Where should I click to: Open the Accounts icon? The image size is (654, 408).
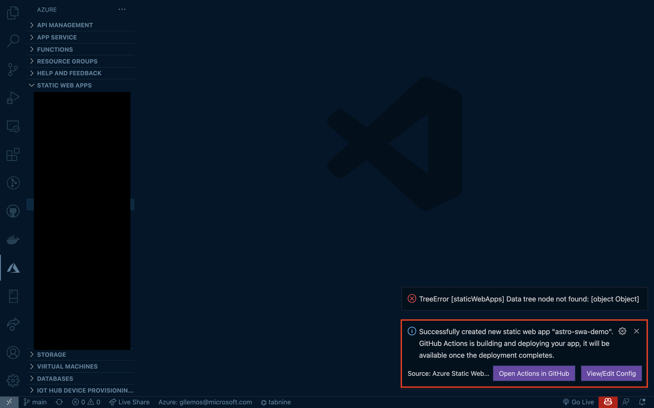coord(13,352)
